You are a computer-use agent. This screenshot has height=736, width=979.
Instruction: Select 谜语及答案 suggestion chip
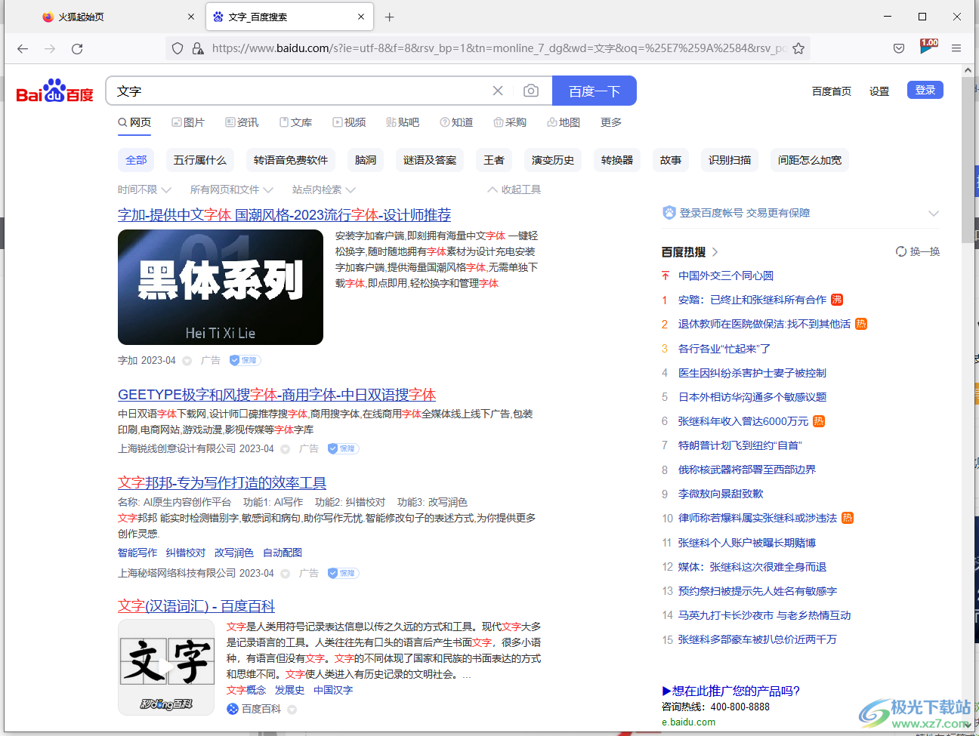430,160
